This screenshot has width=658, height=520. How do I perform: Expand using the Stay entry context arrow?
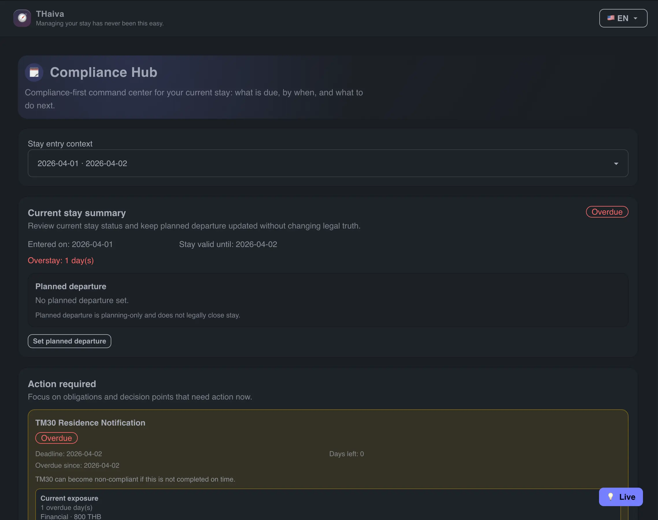point(616,164)
